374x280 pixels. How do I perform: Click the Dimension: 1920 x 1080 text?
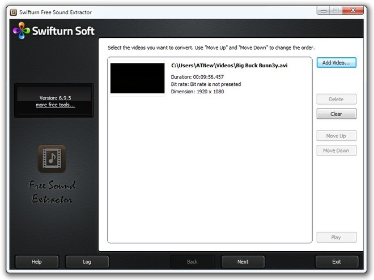(x=197, y=92)
